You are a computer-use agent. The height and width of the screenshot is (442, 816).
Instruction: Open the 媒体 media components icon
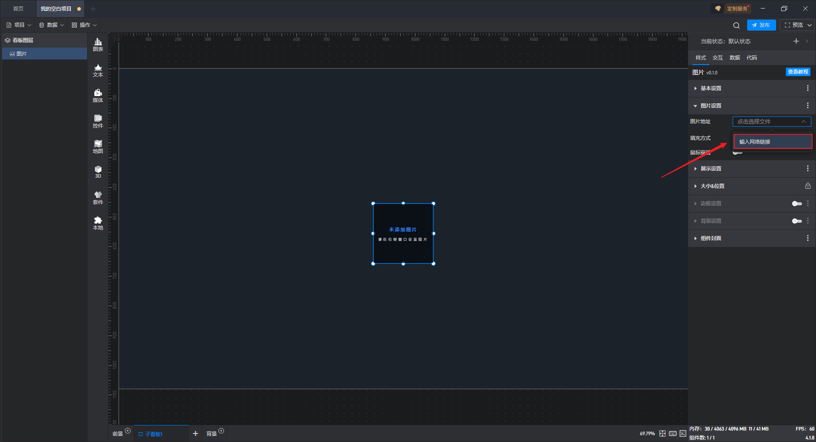pos(98,96)
